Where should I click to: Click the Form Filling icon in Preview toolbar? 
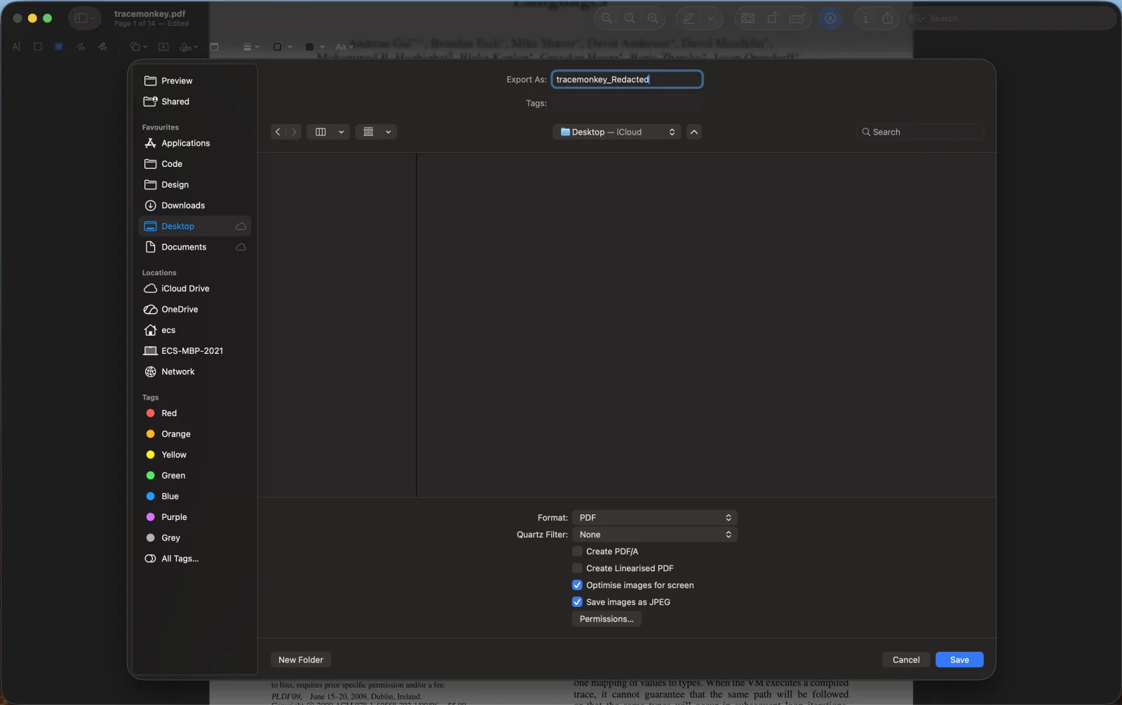pyautogui.click(x=797, y=18)
